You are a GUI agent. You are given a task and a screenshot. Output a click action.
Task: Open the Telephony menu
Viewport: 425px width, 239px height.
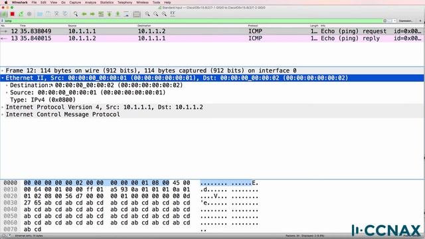coord(125,3)
